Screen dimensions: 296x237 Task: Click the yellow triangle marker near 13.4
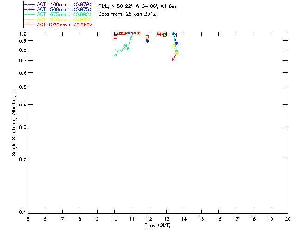click(174, 45)
